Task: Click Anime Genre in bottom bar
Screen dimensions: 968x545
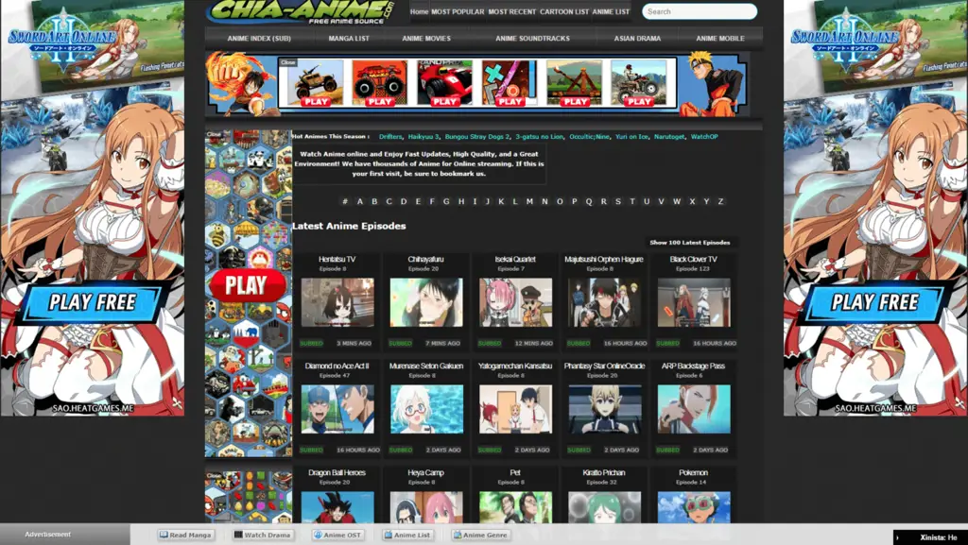Action: tap(481, 536)
